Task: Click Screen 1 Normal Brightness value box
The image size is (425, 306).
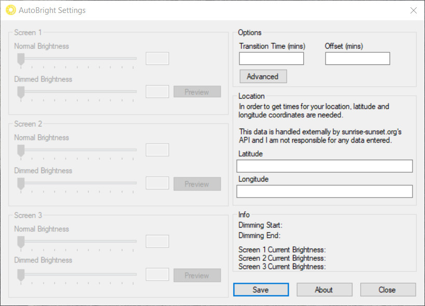Action: point(157,58)
